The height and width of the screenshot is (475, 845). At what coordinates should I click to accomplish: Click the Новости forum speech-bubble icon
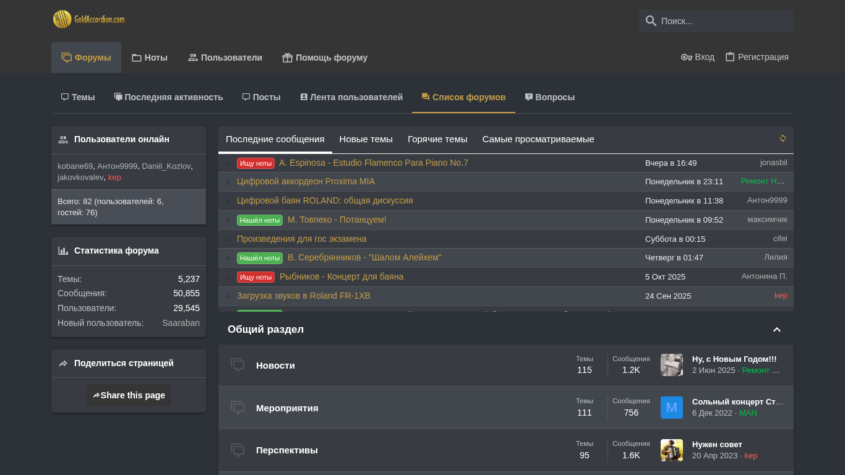point(238,365)
